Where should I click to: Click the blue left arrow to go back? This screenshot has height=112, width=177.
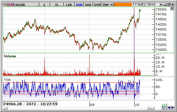click(169, 107)
